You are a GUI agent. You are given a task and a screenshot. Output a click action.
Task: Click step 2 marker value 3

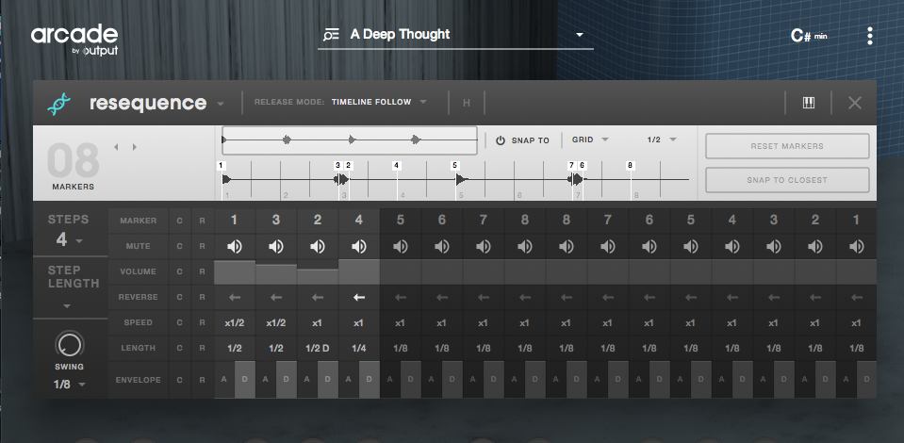tap(275, 221)
